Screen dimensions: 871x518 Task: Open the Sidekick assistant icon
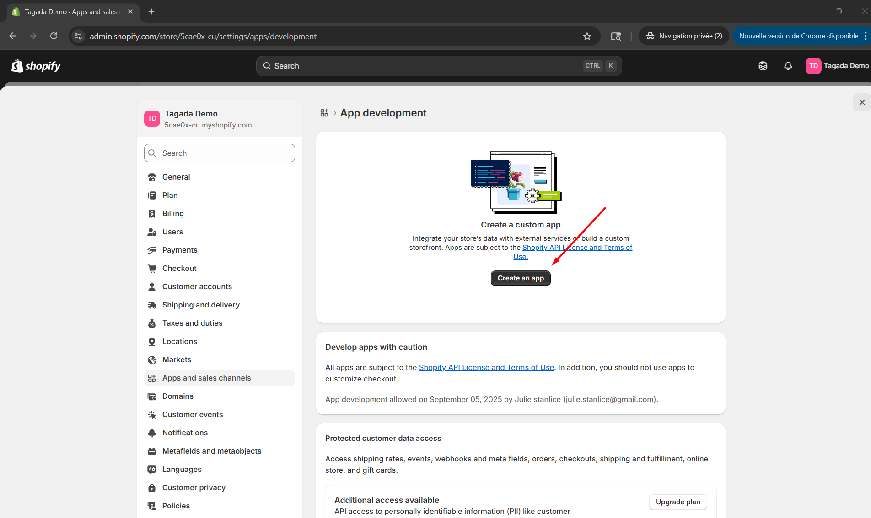763,66
